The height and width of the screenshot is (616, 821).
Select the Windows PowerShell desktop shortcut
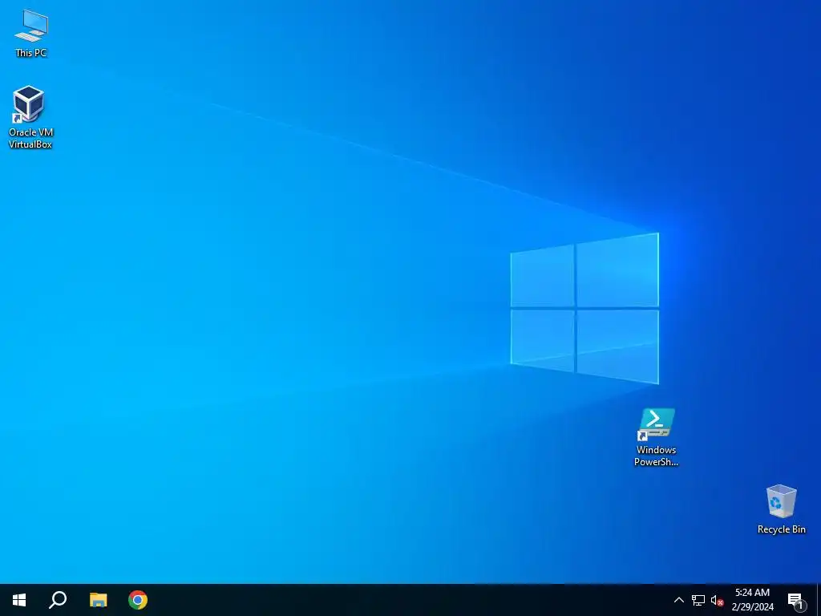coord(656,437)
